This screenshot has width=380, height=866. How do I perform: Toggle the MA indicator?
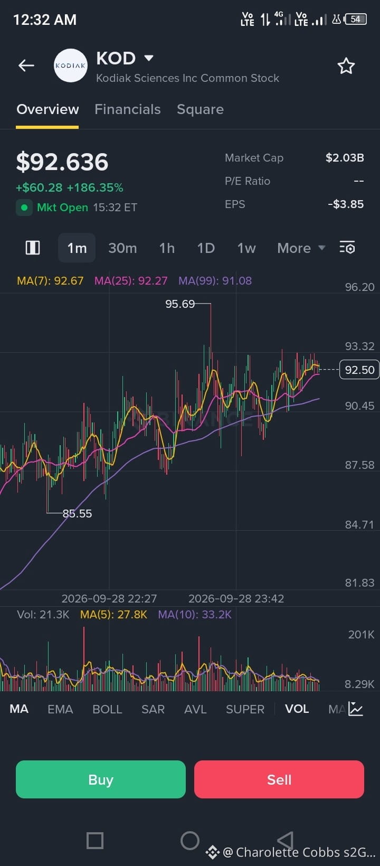[19, 709]
